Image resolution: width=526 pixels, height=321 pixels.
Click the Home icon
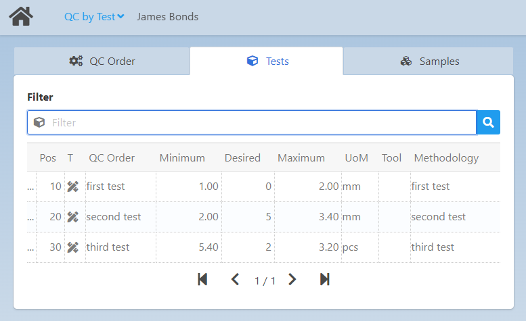[20, 16]
